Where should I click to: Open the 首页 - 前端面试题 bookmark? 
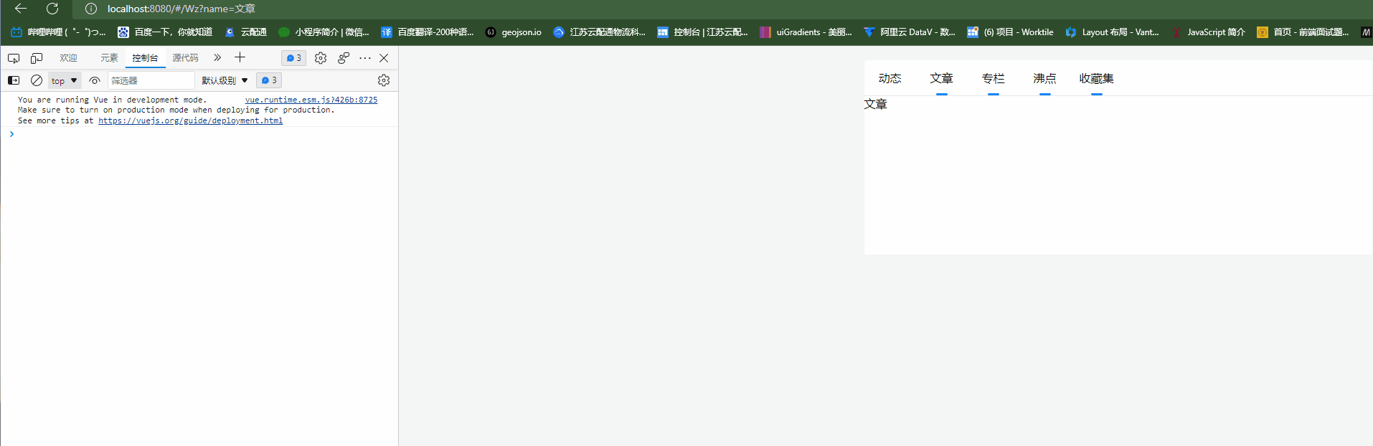tap(1303, 32)
